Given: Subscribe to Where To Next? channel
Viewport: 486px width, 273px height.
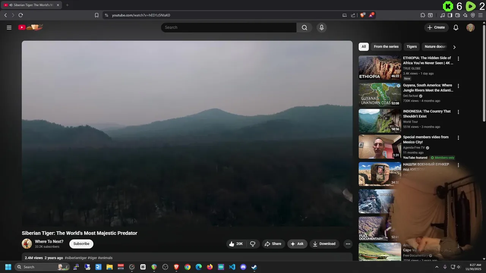Looking at the screenshot, I should [81, 244].
